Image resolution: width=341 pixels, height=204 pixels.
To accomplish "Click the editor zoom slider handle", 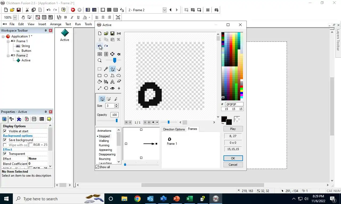I will tap(115, 60).
